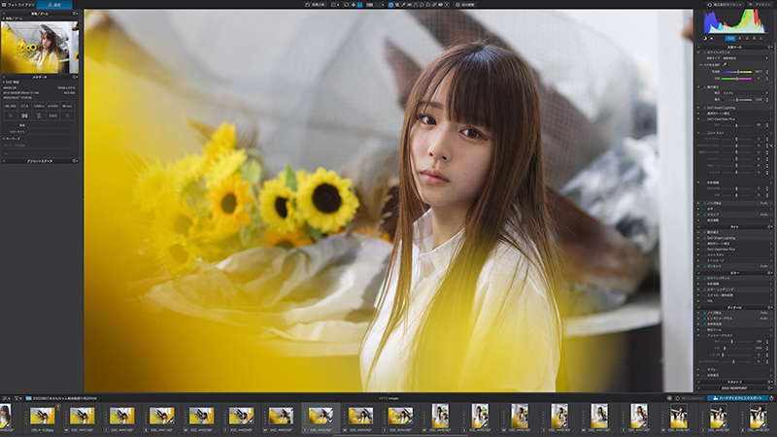The width and height of the screenshot is (777, 437).
Task: Open the Presets button
Action: click(760, 5)
